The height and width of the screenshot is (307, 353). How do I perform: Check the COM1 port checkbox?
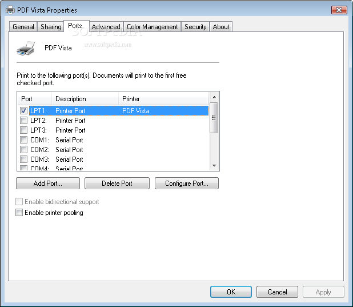pyautogui.click(x=23, y=139)
